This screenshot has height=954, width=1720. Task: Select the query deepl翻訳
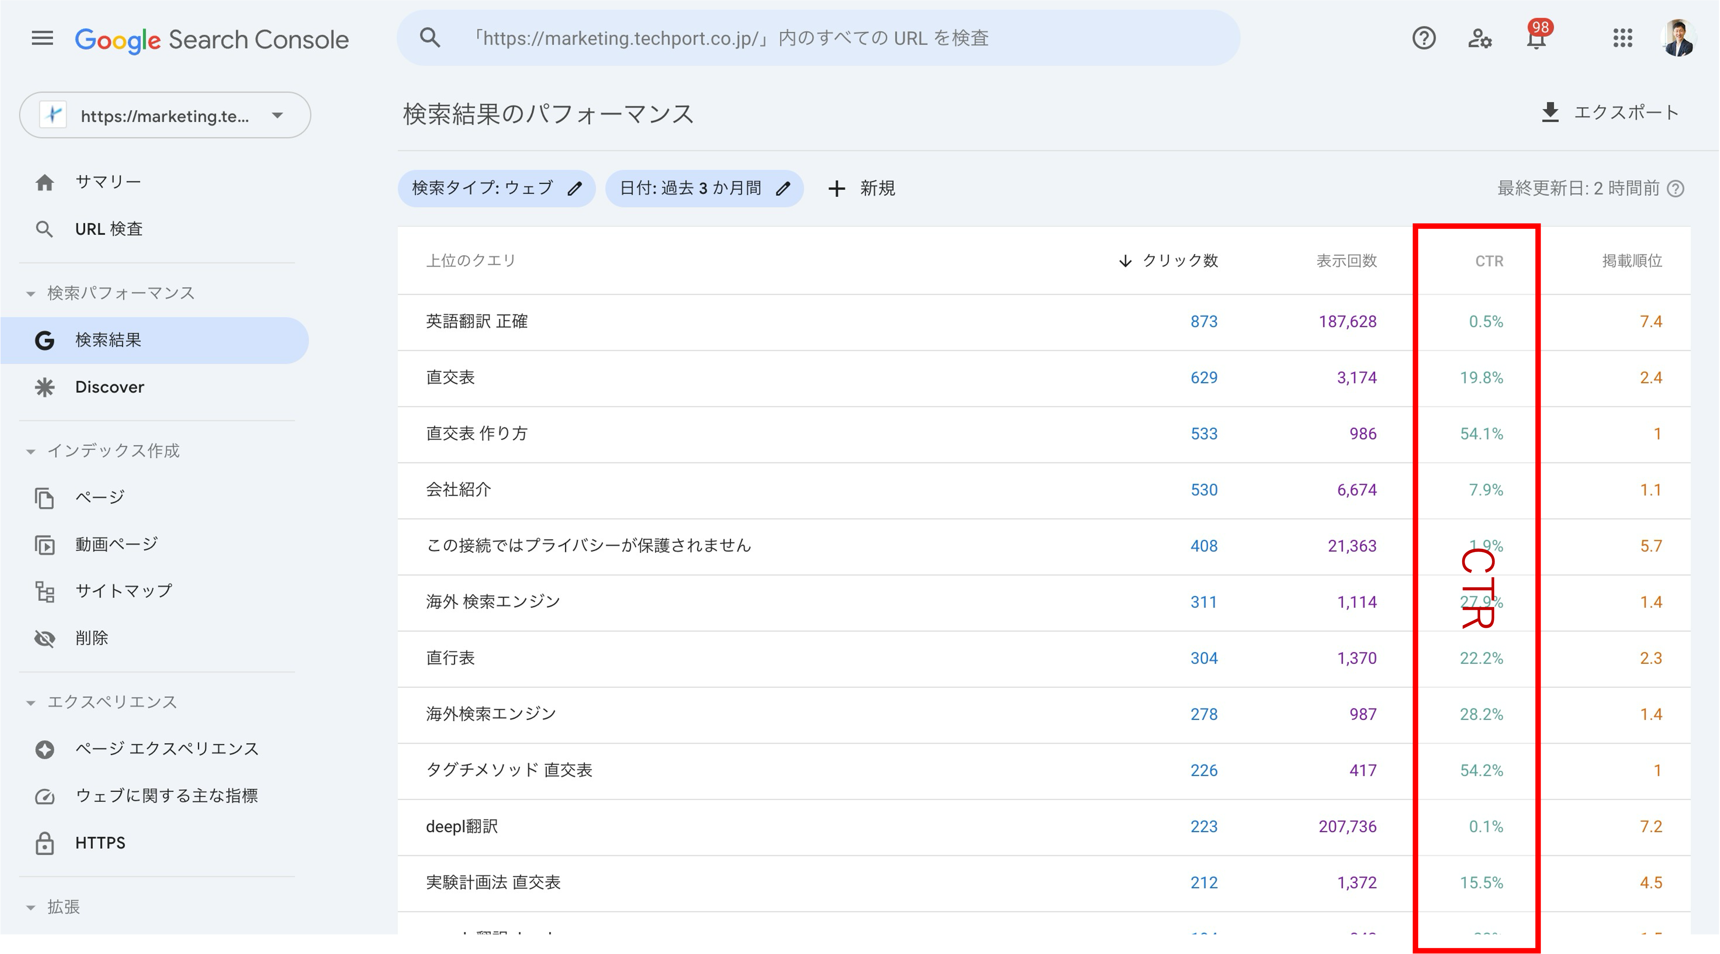tap(462, 827)
